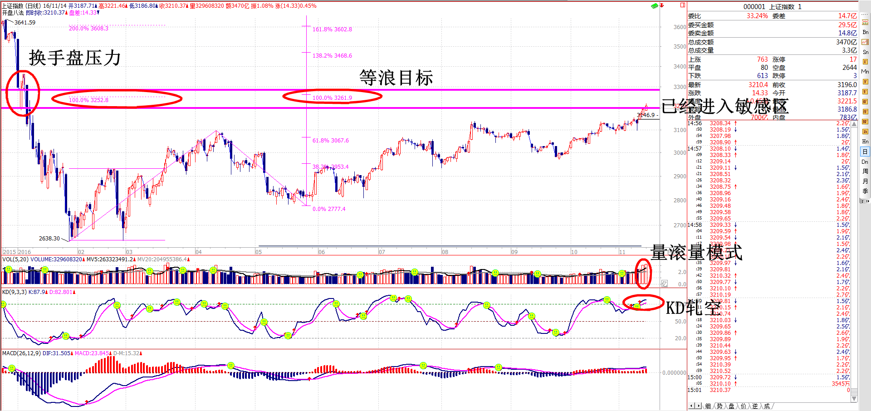
Task: Click the 61.8% 3067.6 Fibonacci label
Action: point(331,140)
